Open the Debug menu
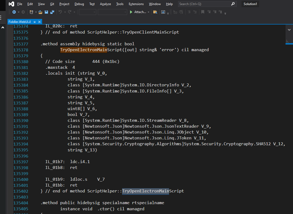This screenshot has width=293, height=214. tap(79, 4)
